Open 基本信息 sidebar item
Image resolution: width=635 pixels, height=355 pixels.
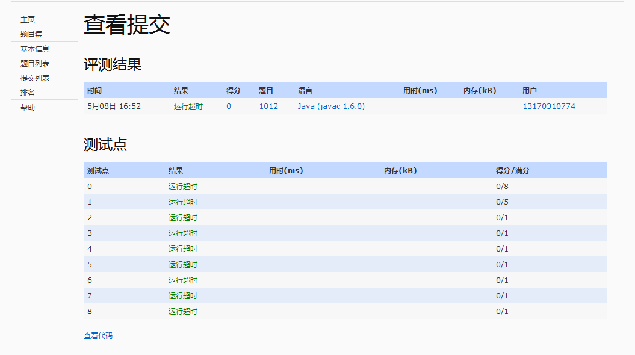tap(35, 49)
